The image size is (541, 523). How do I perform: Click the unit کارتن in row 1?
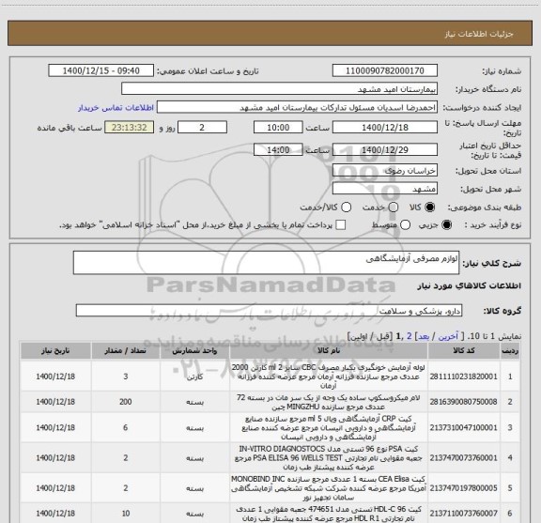(195, 377)
